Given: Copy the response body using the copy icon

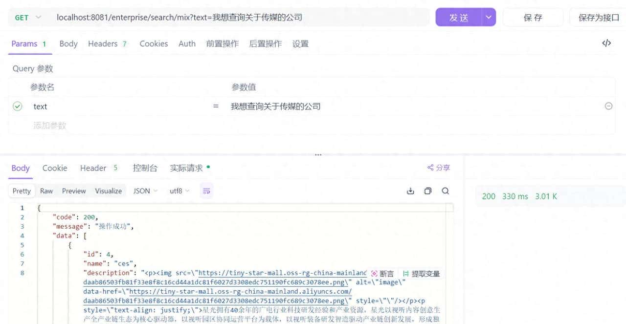Looking at the screenshot, I should click(x=427, y=191).
